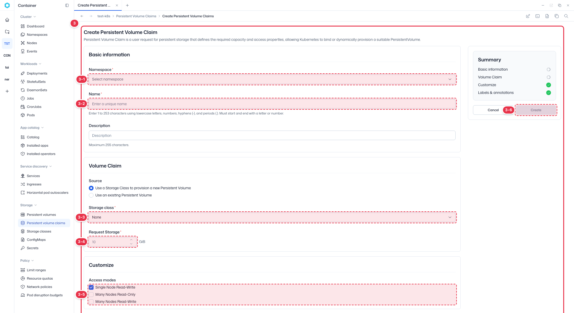This screenshot has height=313, width=574.
Task: Collapse the Workloads section
Action: pyautogui.click(x=31, y=64)
